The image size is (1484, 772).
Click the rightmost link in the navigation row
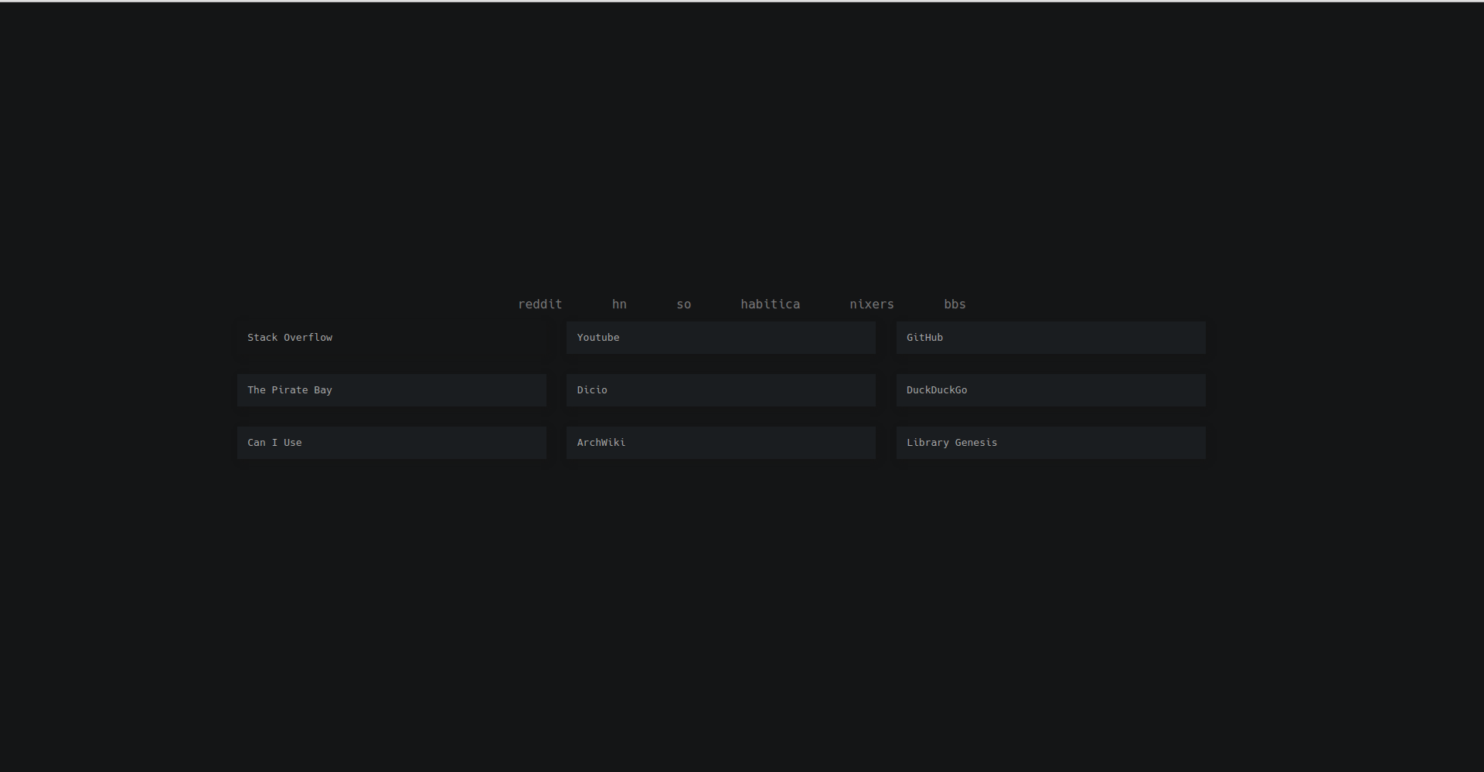coord(955,304)
